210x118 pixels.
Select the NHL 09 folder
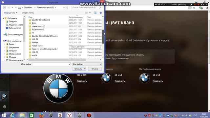coord(35,39)
